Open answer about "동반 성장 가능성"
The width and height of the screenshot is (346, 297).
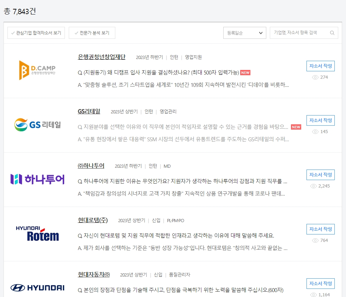click(182, 248)
